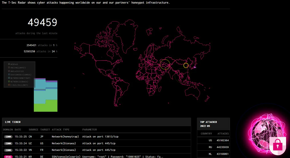Click source country VN in the ticker

pos(30,150)
